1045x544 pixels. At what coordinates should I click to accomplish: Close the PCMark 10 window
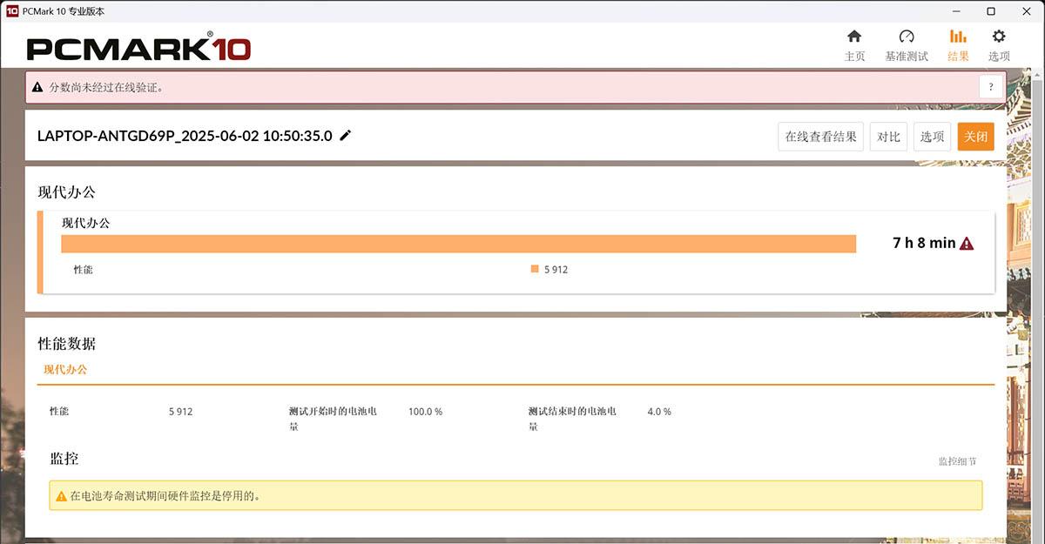pyautogui.click(x=1024, y=11)
